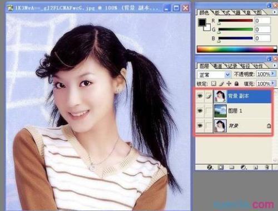Add a layer mask using bottom icon
This screenshot has width=278, height=211.
(221, 167)
